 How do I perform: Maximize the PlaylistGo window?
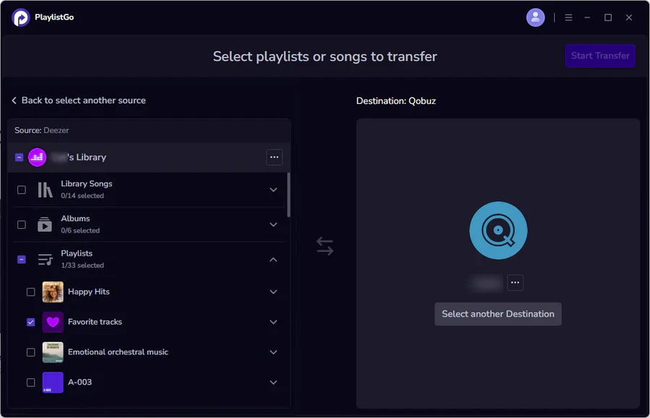607,17
